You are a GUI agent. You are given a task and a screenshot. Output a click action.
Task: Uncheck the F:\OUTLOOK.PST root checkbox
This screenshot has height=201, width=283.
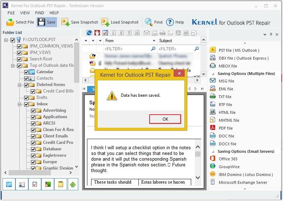13,40
